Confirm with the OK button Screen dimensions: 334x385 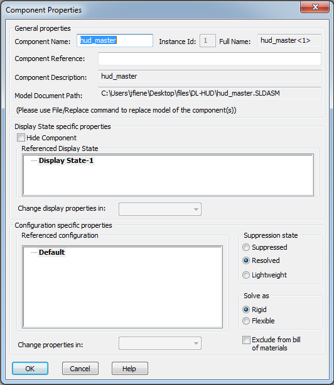pyautogui.click(x=30, y=368)
